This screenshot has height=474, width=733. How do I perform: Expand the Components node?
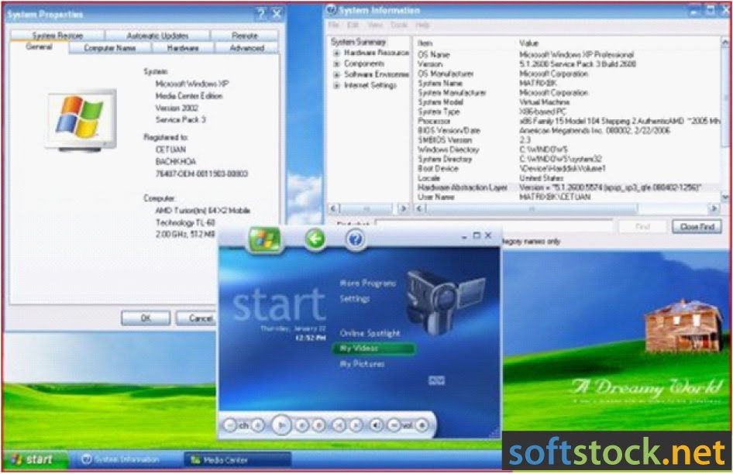[x=336, y=64]
